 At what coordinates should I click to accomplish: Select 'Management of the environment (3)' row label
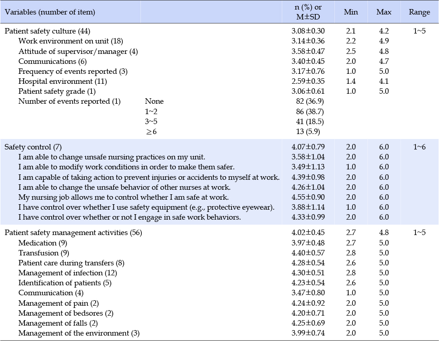79,333
